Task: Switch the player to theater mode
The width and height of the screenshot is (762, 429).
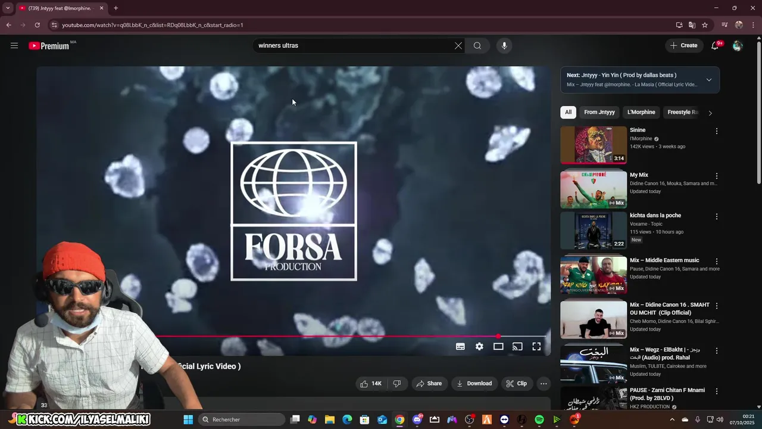Action: [x=498, y=346]
